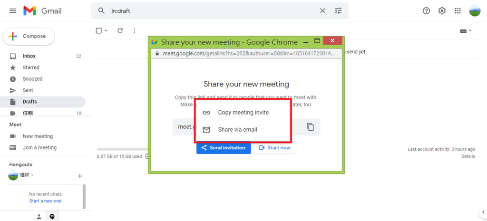Screen dimensions: 487x221
Task: Choose Share via email
Action: 237,129
